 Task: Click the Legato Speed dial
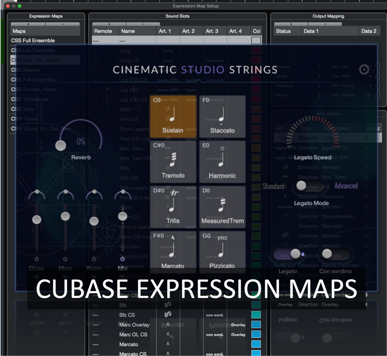[312, 132]
